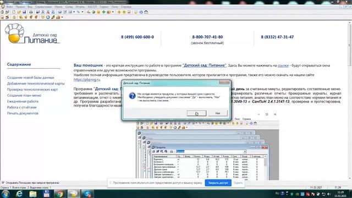Image resolution: width=352 pixels, height=198 pixels.
Task: Click the blue info circle toolbar icon
Action: [141, 12]
